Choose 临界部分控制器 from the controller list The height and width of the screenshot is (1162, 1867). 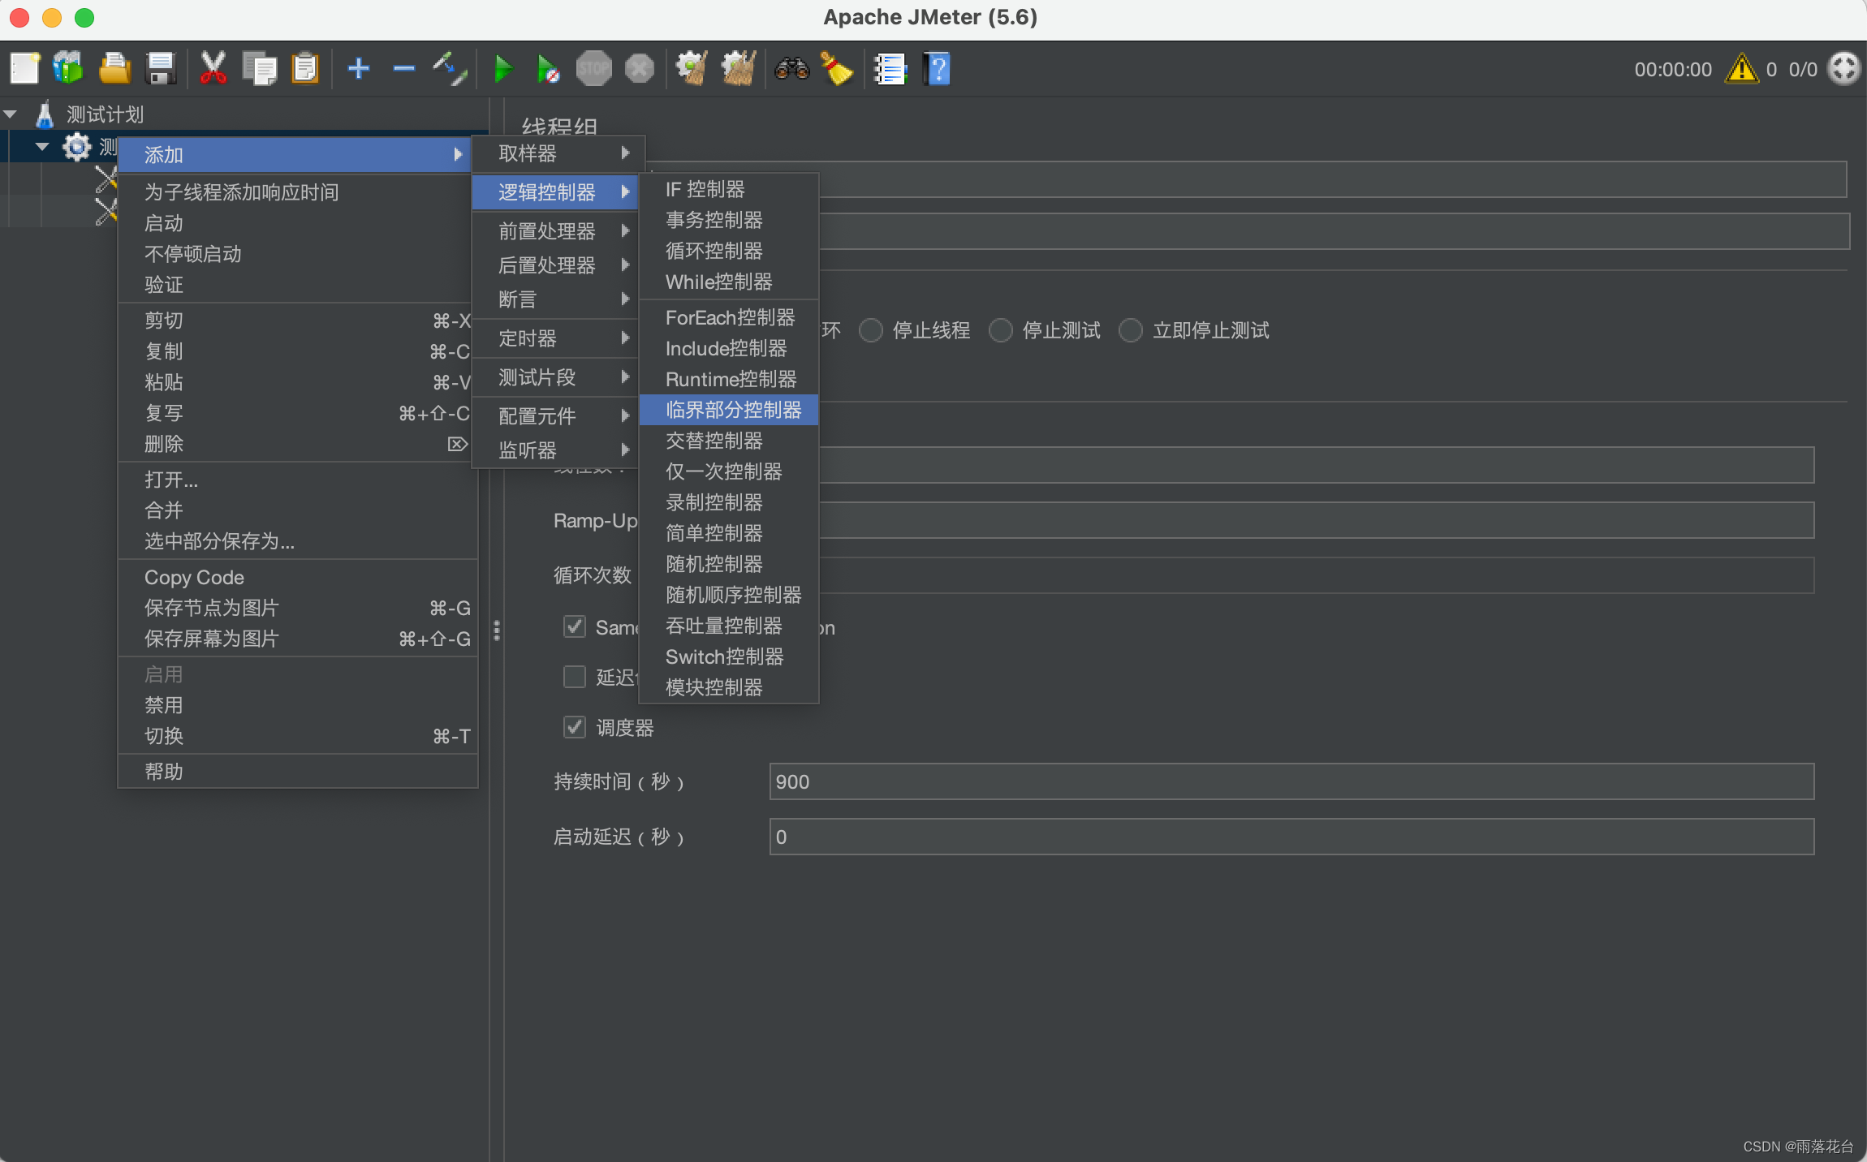coord(732,410)
